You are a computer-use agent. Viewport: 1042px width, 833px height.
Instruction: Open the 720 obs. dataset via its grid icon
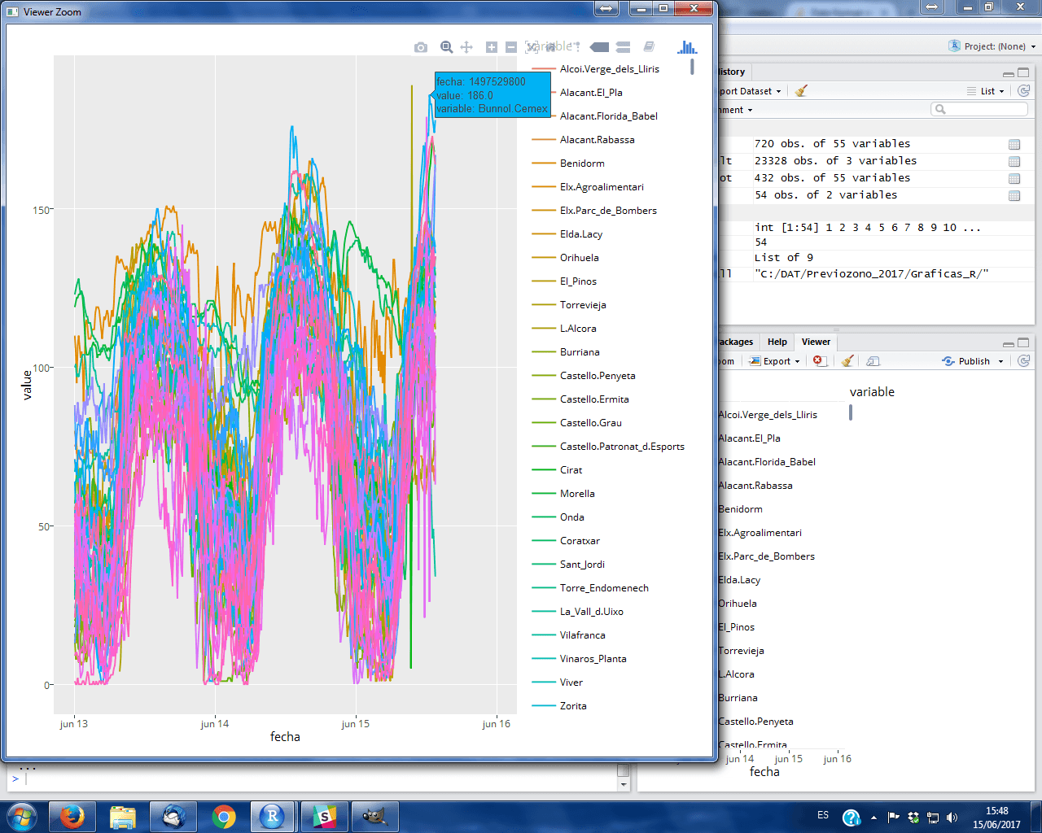[x=1014, y=144]
